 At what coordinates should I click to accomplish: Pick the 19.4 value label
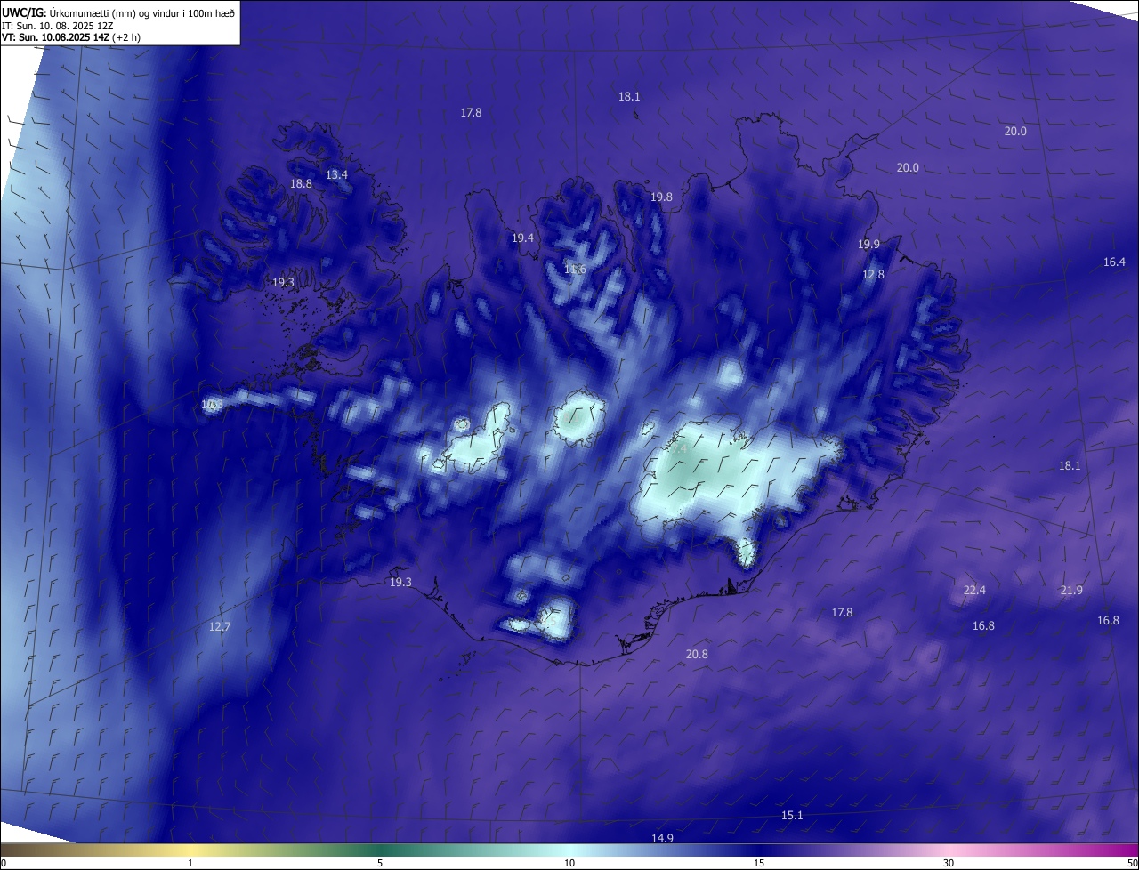522,238
